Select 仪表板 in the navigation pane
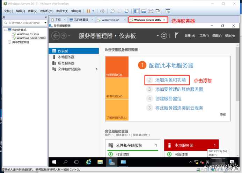242x173 pixels. pos(74,51)
